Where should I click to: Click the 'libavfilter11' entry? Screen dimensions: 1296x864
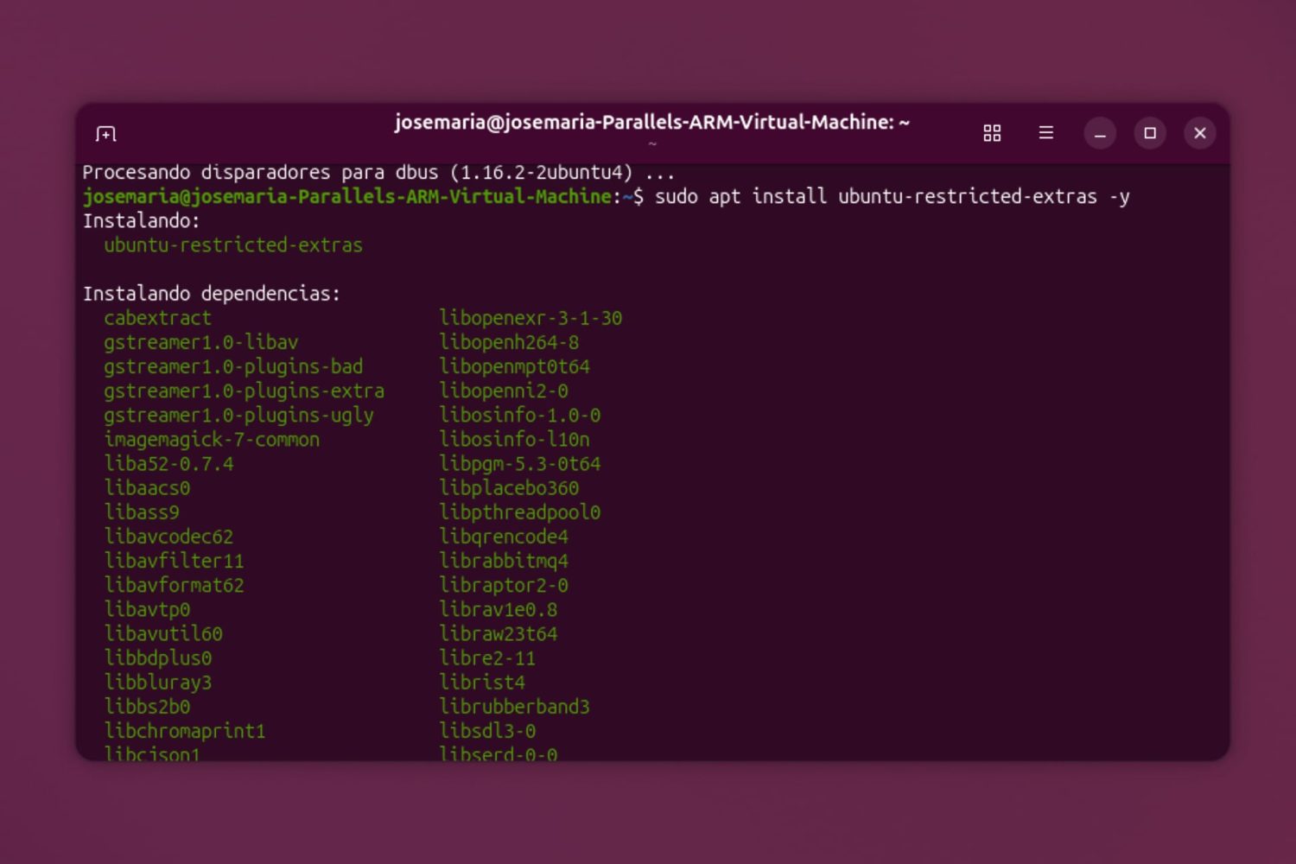(174, 561)
